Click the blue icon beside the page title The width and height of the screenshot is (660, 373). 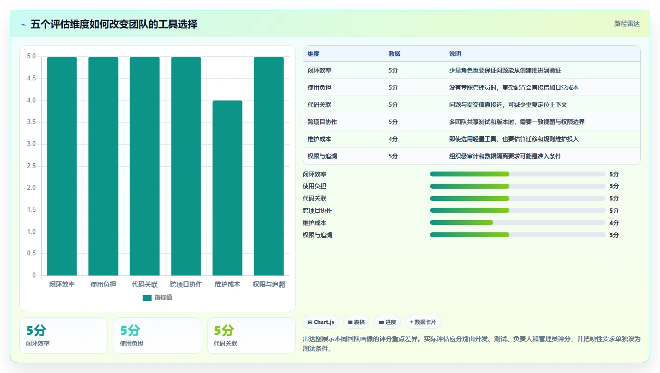click(x=24, y=25)
